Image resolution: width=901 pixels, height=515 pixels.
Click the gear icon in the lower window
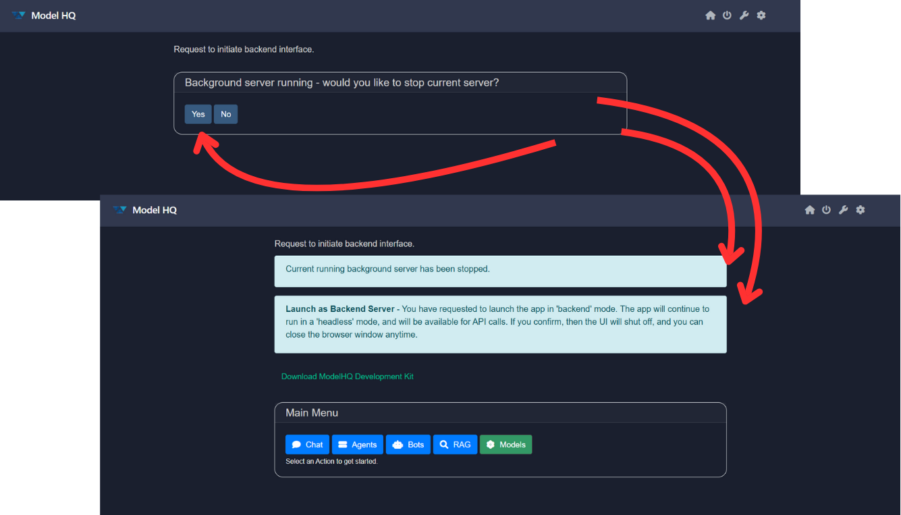coord(861,210)
